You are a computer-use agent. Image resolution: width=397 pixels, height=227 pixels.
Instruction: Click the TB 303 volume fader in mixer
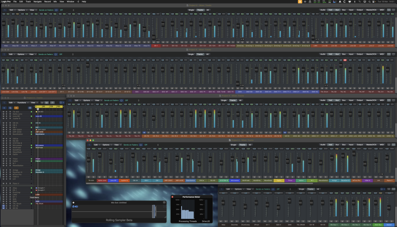89,160
